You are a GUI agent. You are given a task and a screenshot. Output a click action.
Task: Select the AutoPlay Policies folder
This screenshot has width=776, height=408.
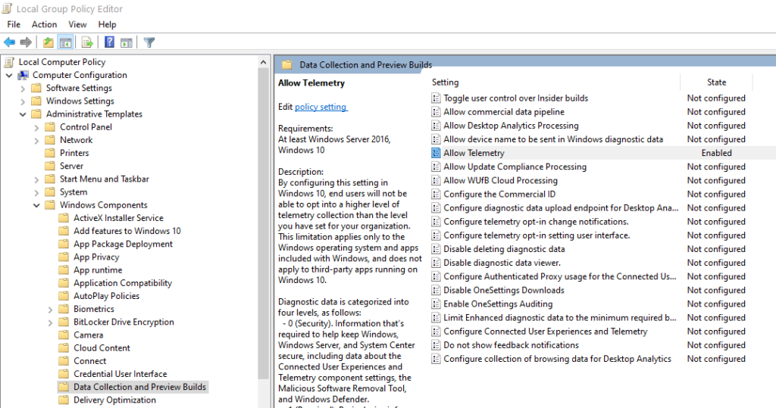[106, 296]
